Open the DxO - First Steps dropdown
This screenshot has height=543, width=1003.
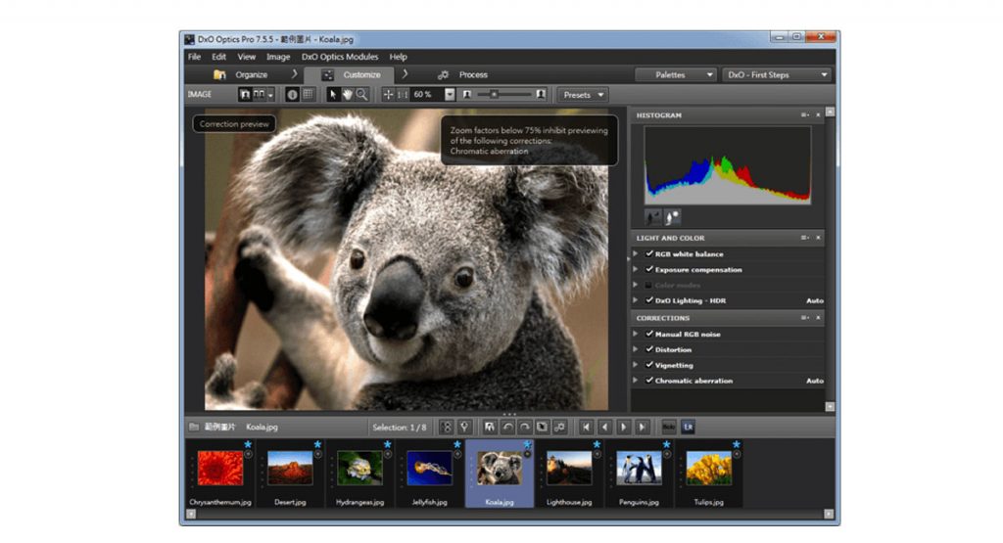click(777, 74)
